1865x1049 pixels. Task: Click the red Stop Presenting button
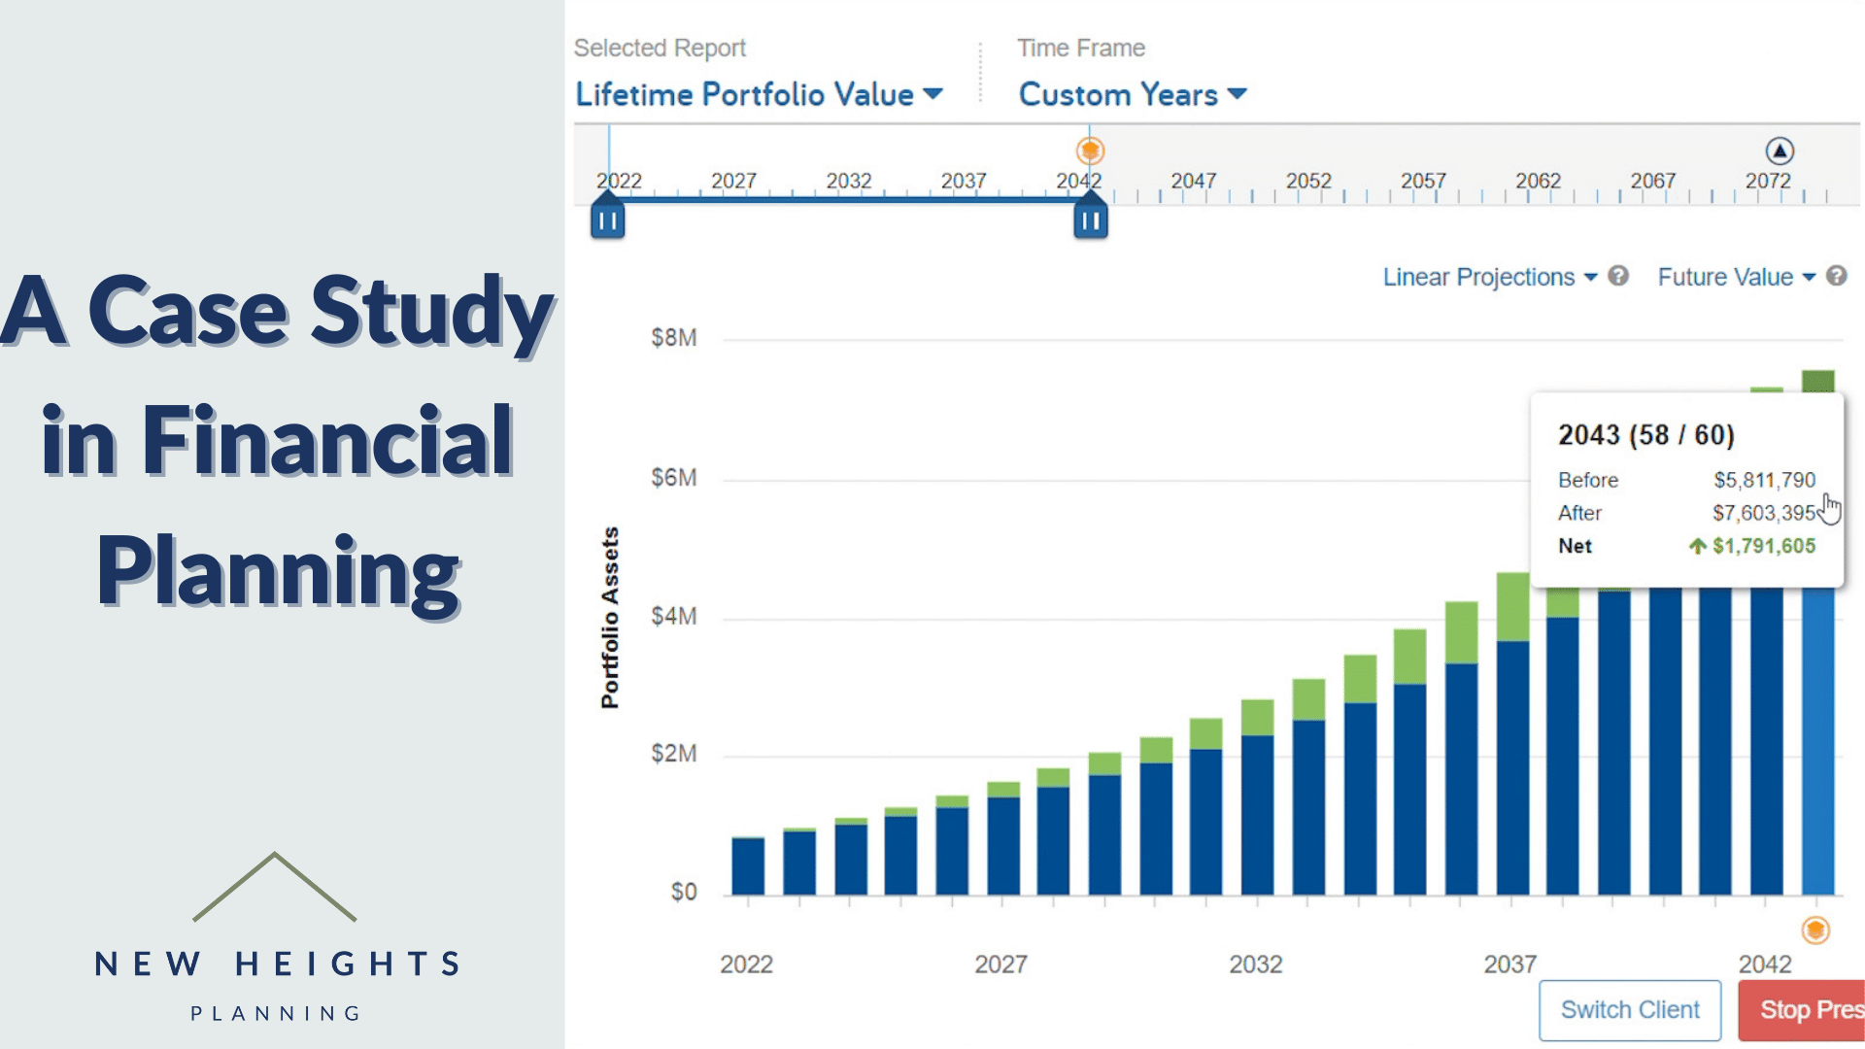coord(1802,1010)
